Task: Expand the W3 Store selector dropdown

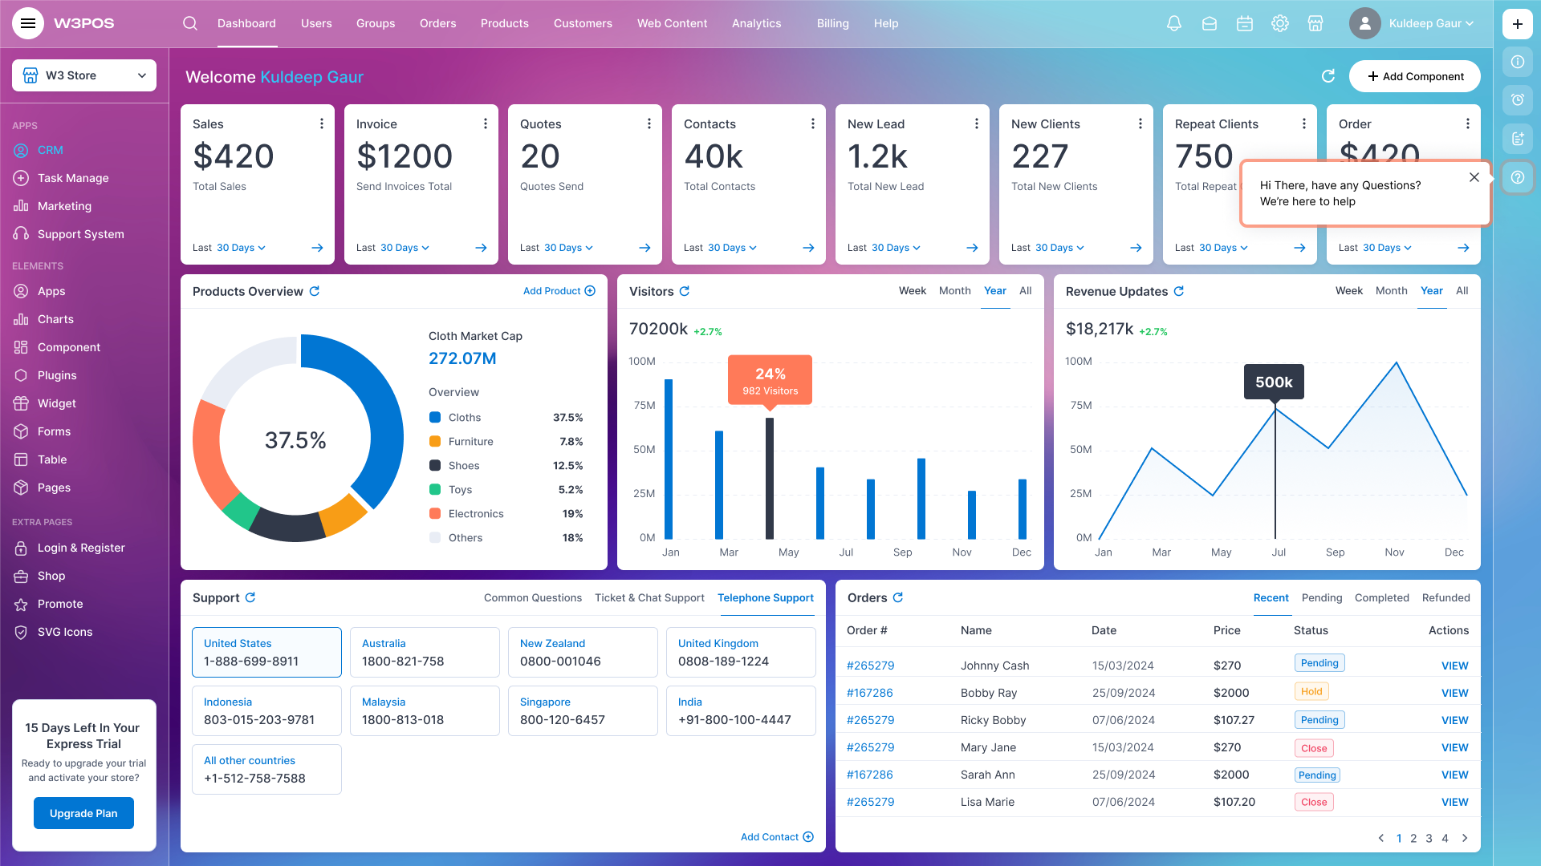Action: [x=83, y=75]
